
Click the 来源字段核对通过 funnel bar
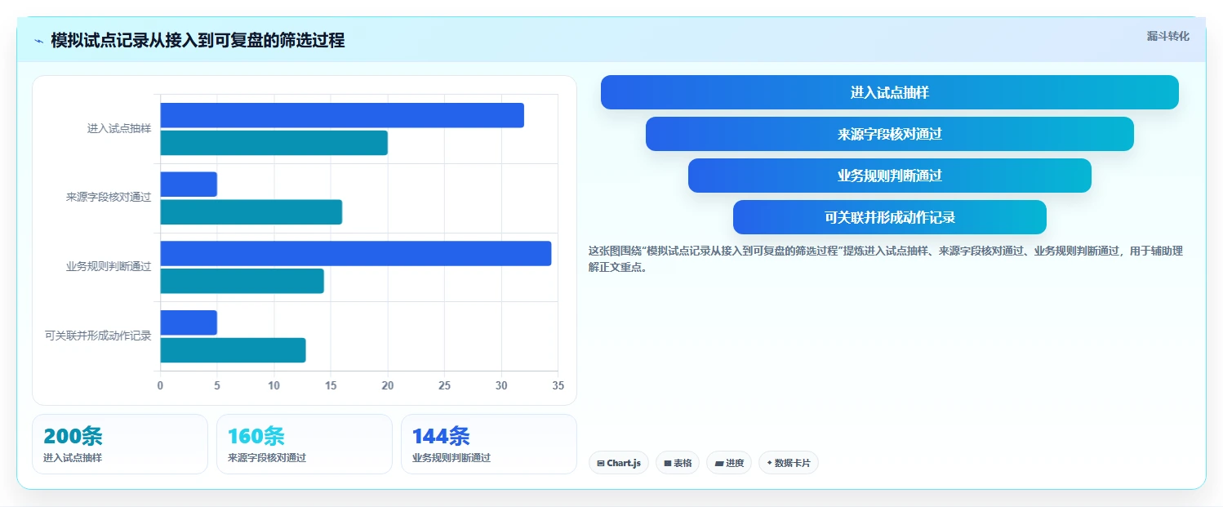pyautogui.click(x=890, y=134)
